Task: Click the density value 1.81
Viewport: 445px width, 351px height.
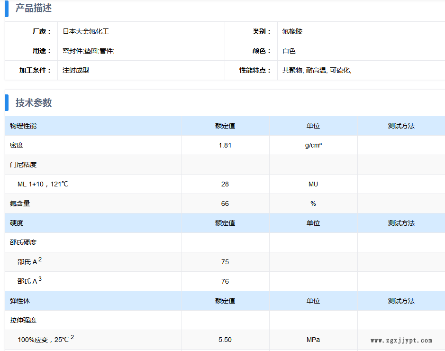Action: point(225,145)
